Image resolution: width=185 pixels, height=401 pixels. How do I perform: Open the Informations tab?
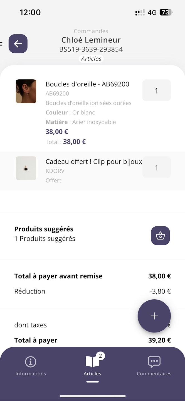click(x=31, y=366)
